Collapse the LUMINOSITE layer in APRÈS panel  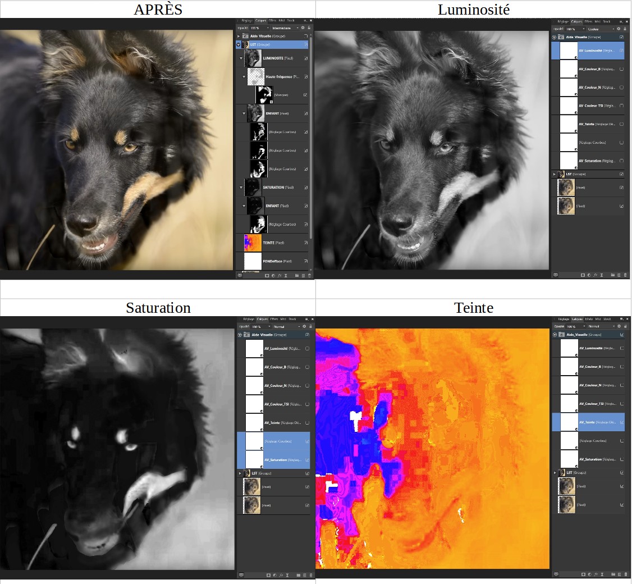241,58
